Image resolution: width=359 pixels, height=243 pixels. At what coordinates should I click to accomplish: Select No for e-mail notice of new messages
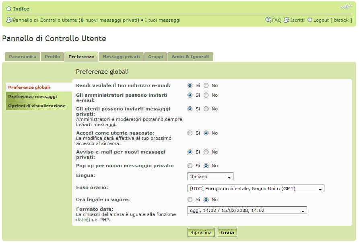206,152
